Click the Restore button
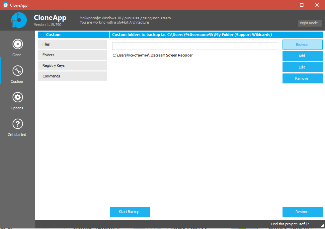The image size is (325, 229). [x=302, y=212]
